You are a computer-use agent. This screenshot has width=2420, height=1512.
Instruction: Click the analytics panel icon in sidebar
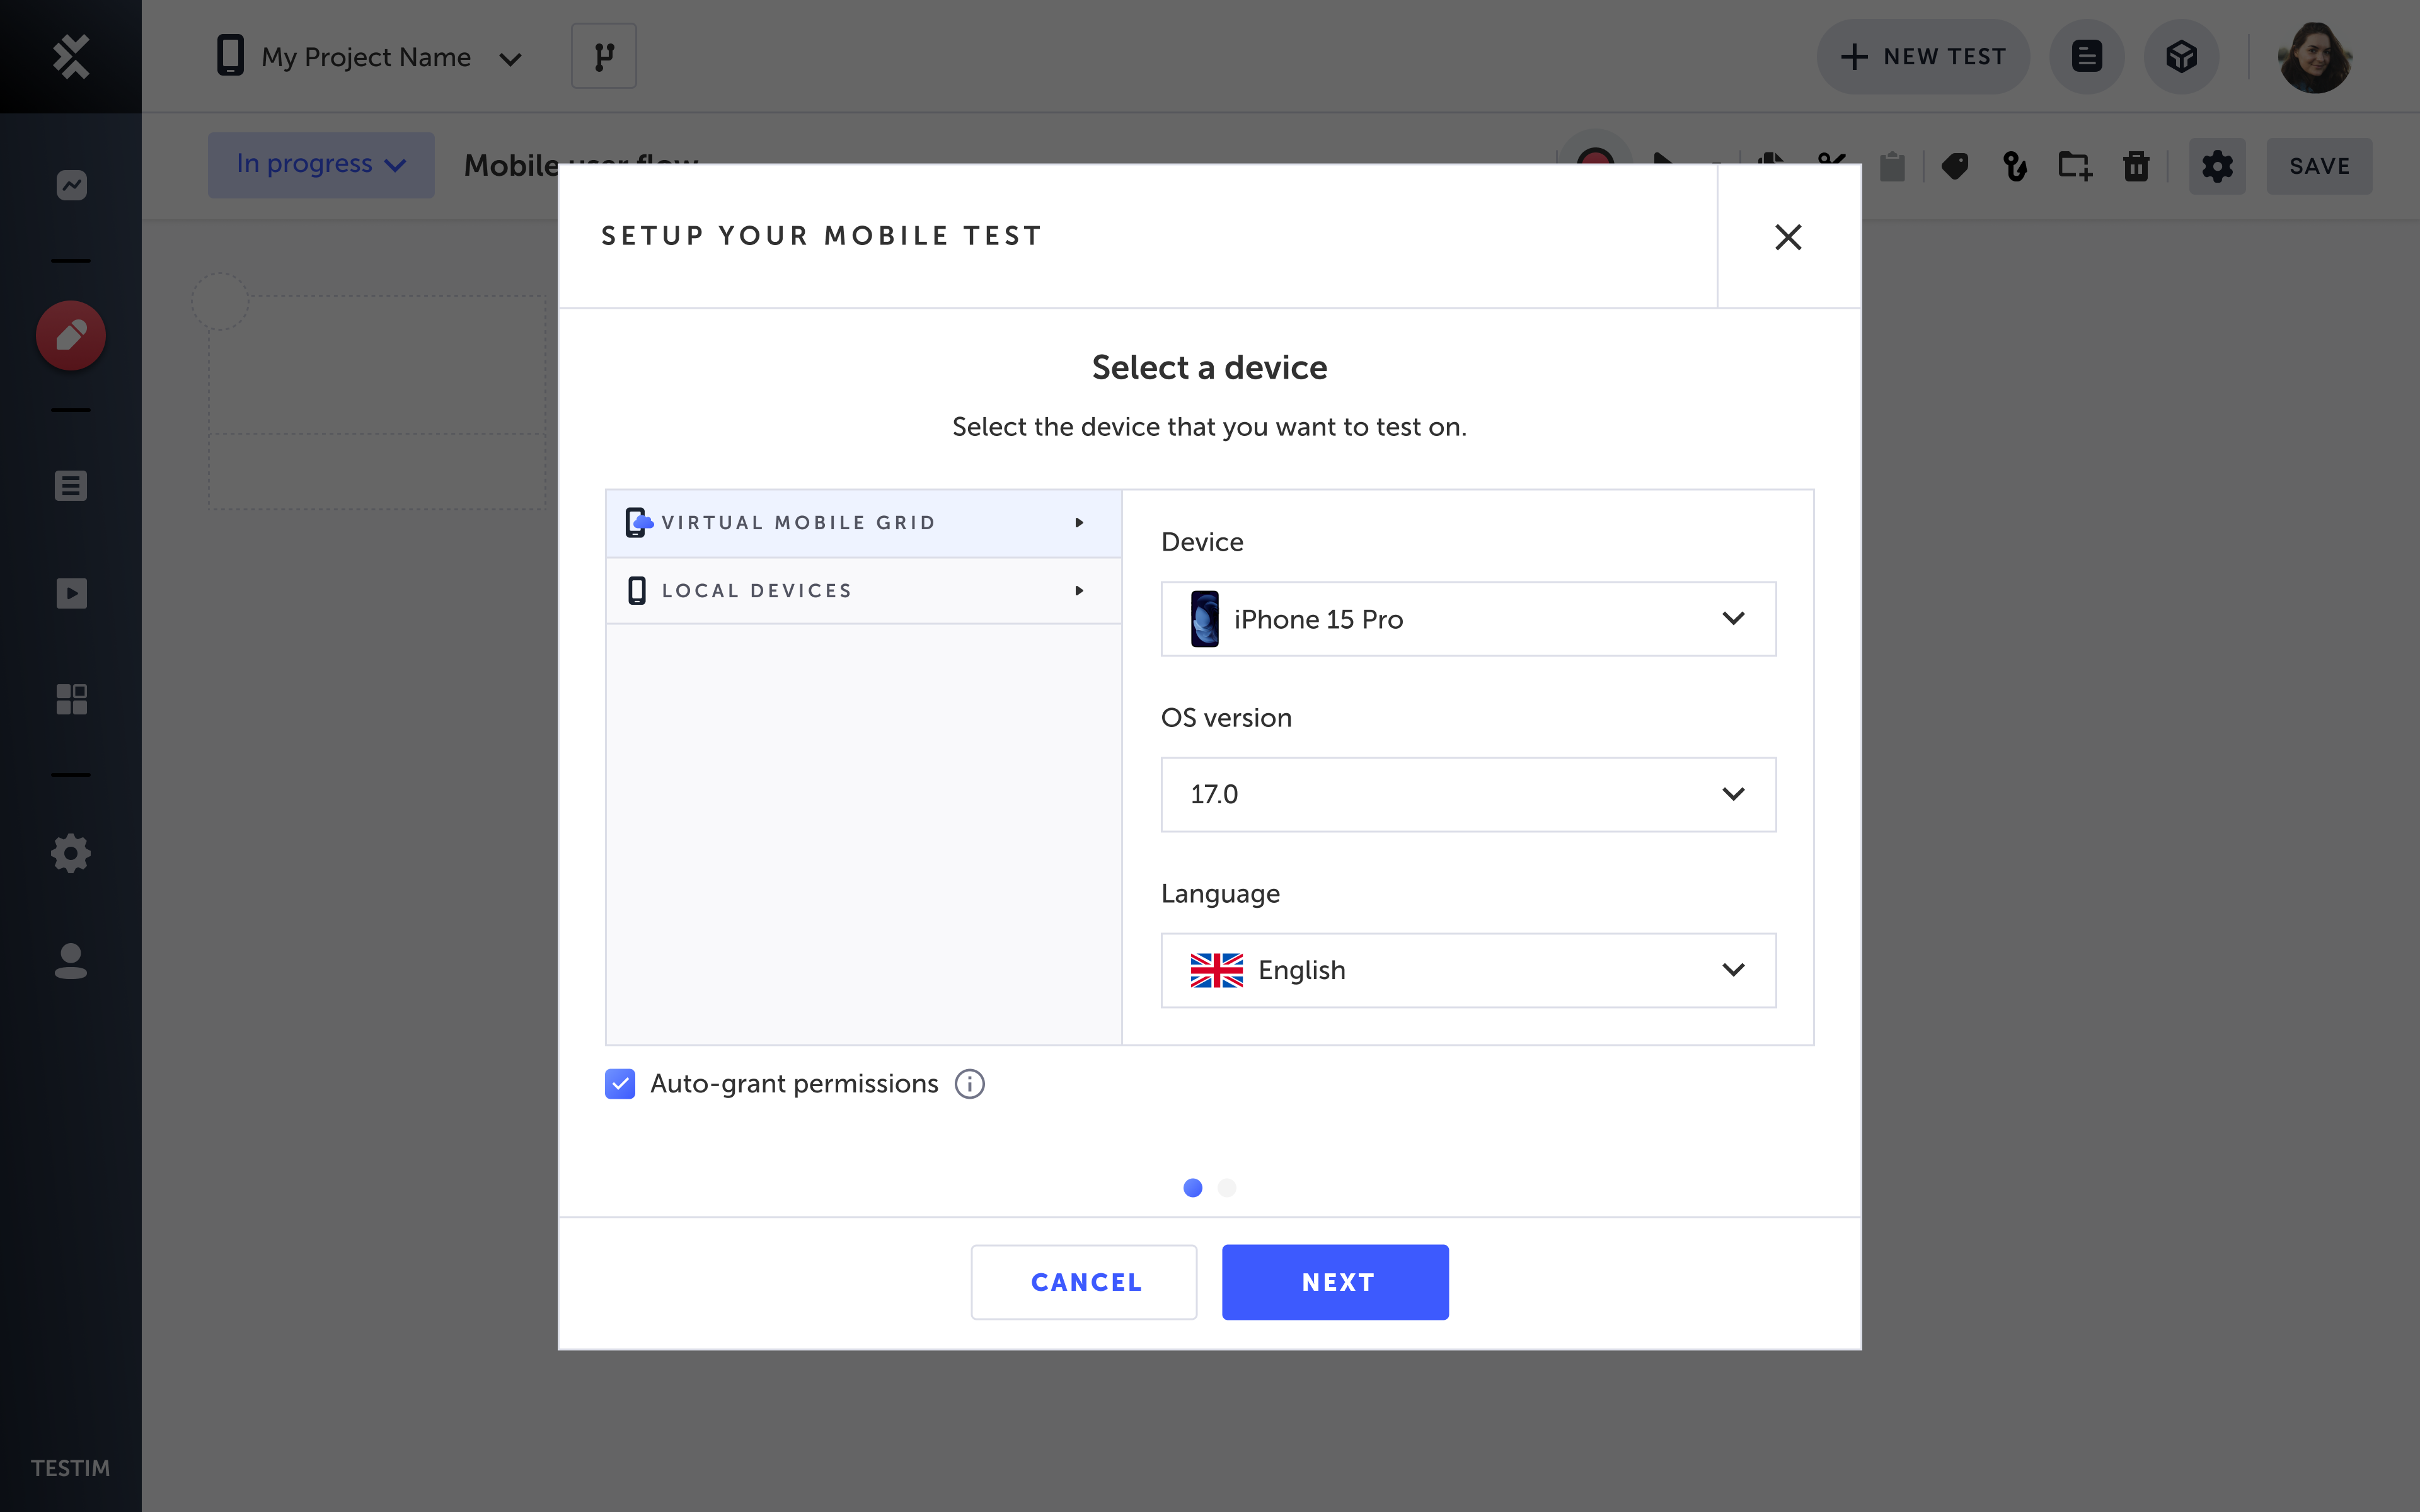click(x=70, y=186)
